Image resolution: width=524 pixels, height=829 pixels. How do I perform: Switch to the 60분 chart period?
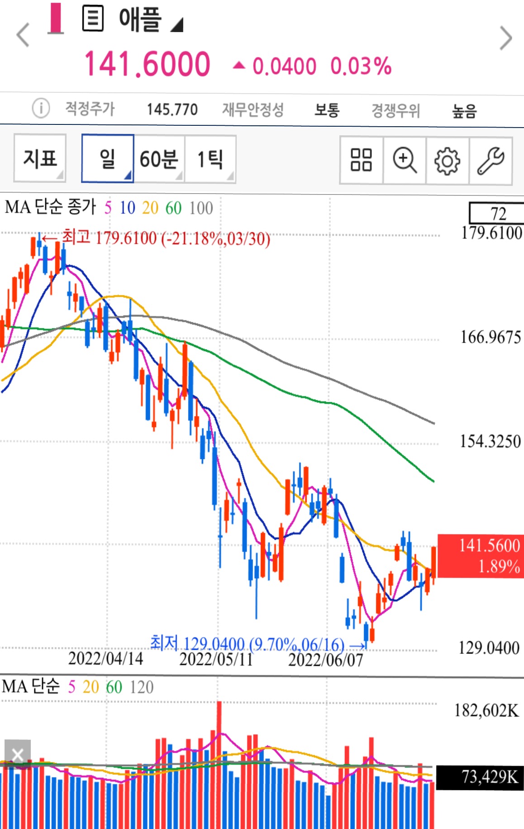(159, 158)
